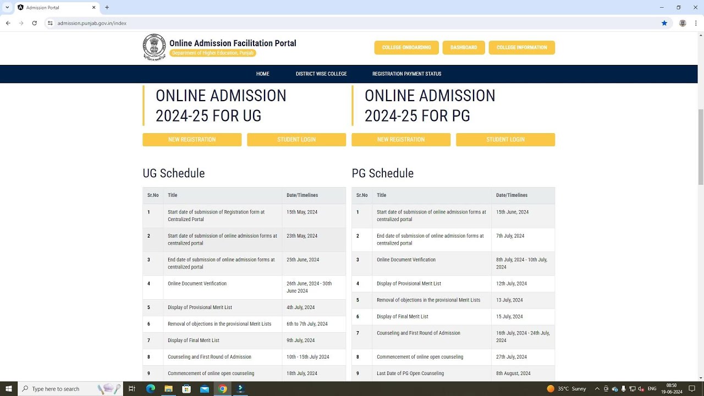This screenshot has height=396, width=704.
Task: Click Department of Higher Education, Punjab badge
Action: [x=213, y=53]
